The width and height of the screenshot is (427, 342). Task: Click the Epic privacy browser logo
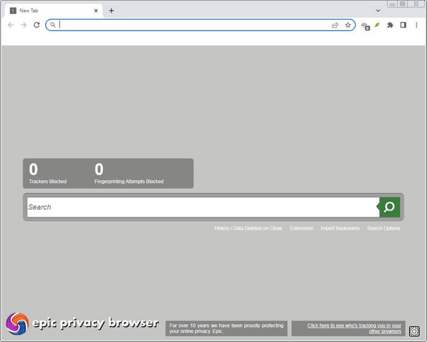coord(82,324)
